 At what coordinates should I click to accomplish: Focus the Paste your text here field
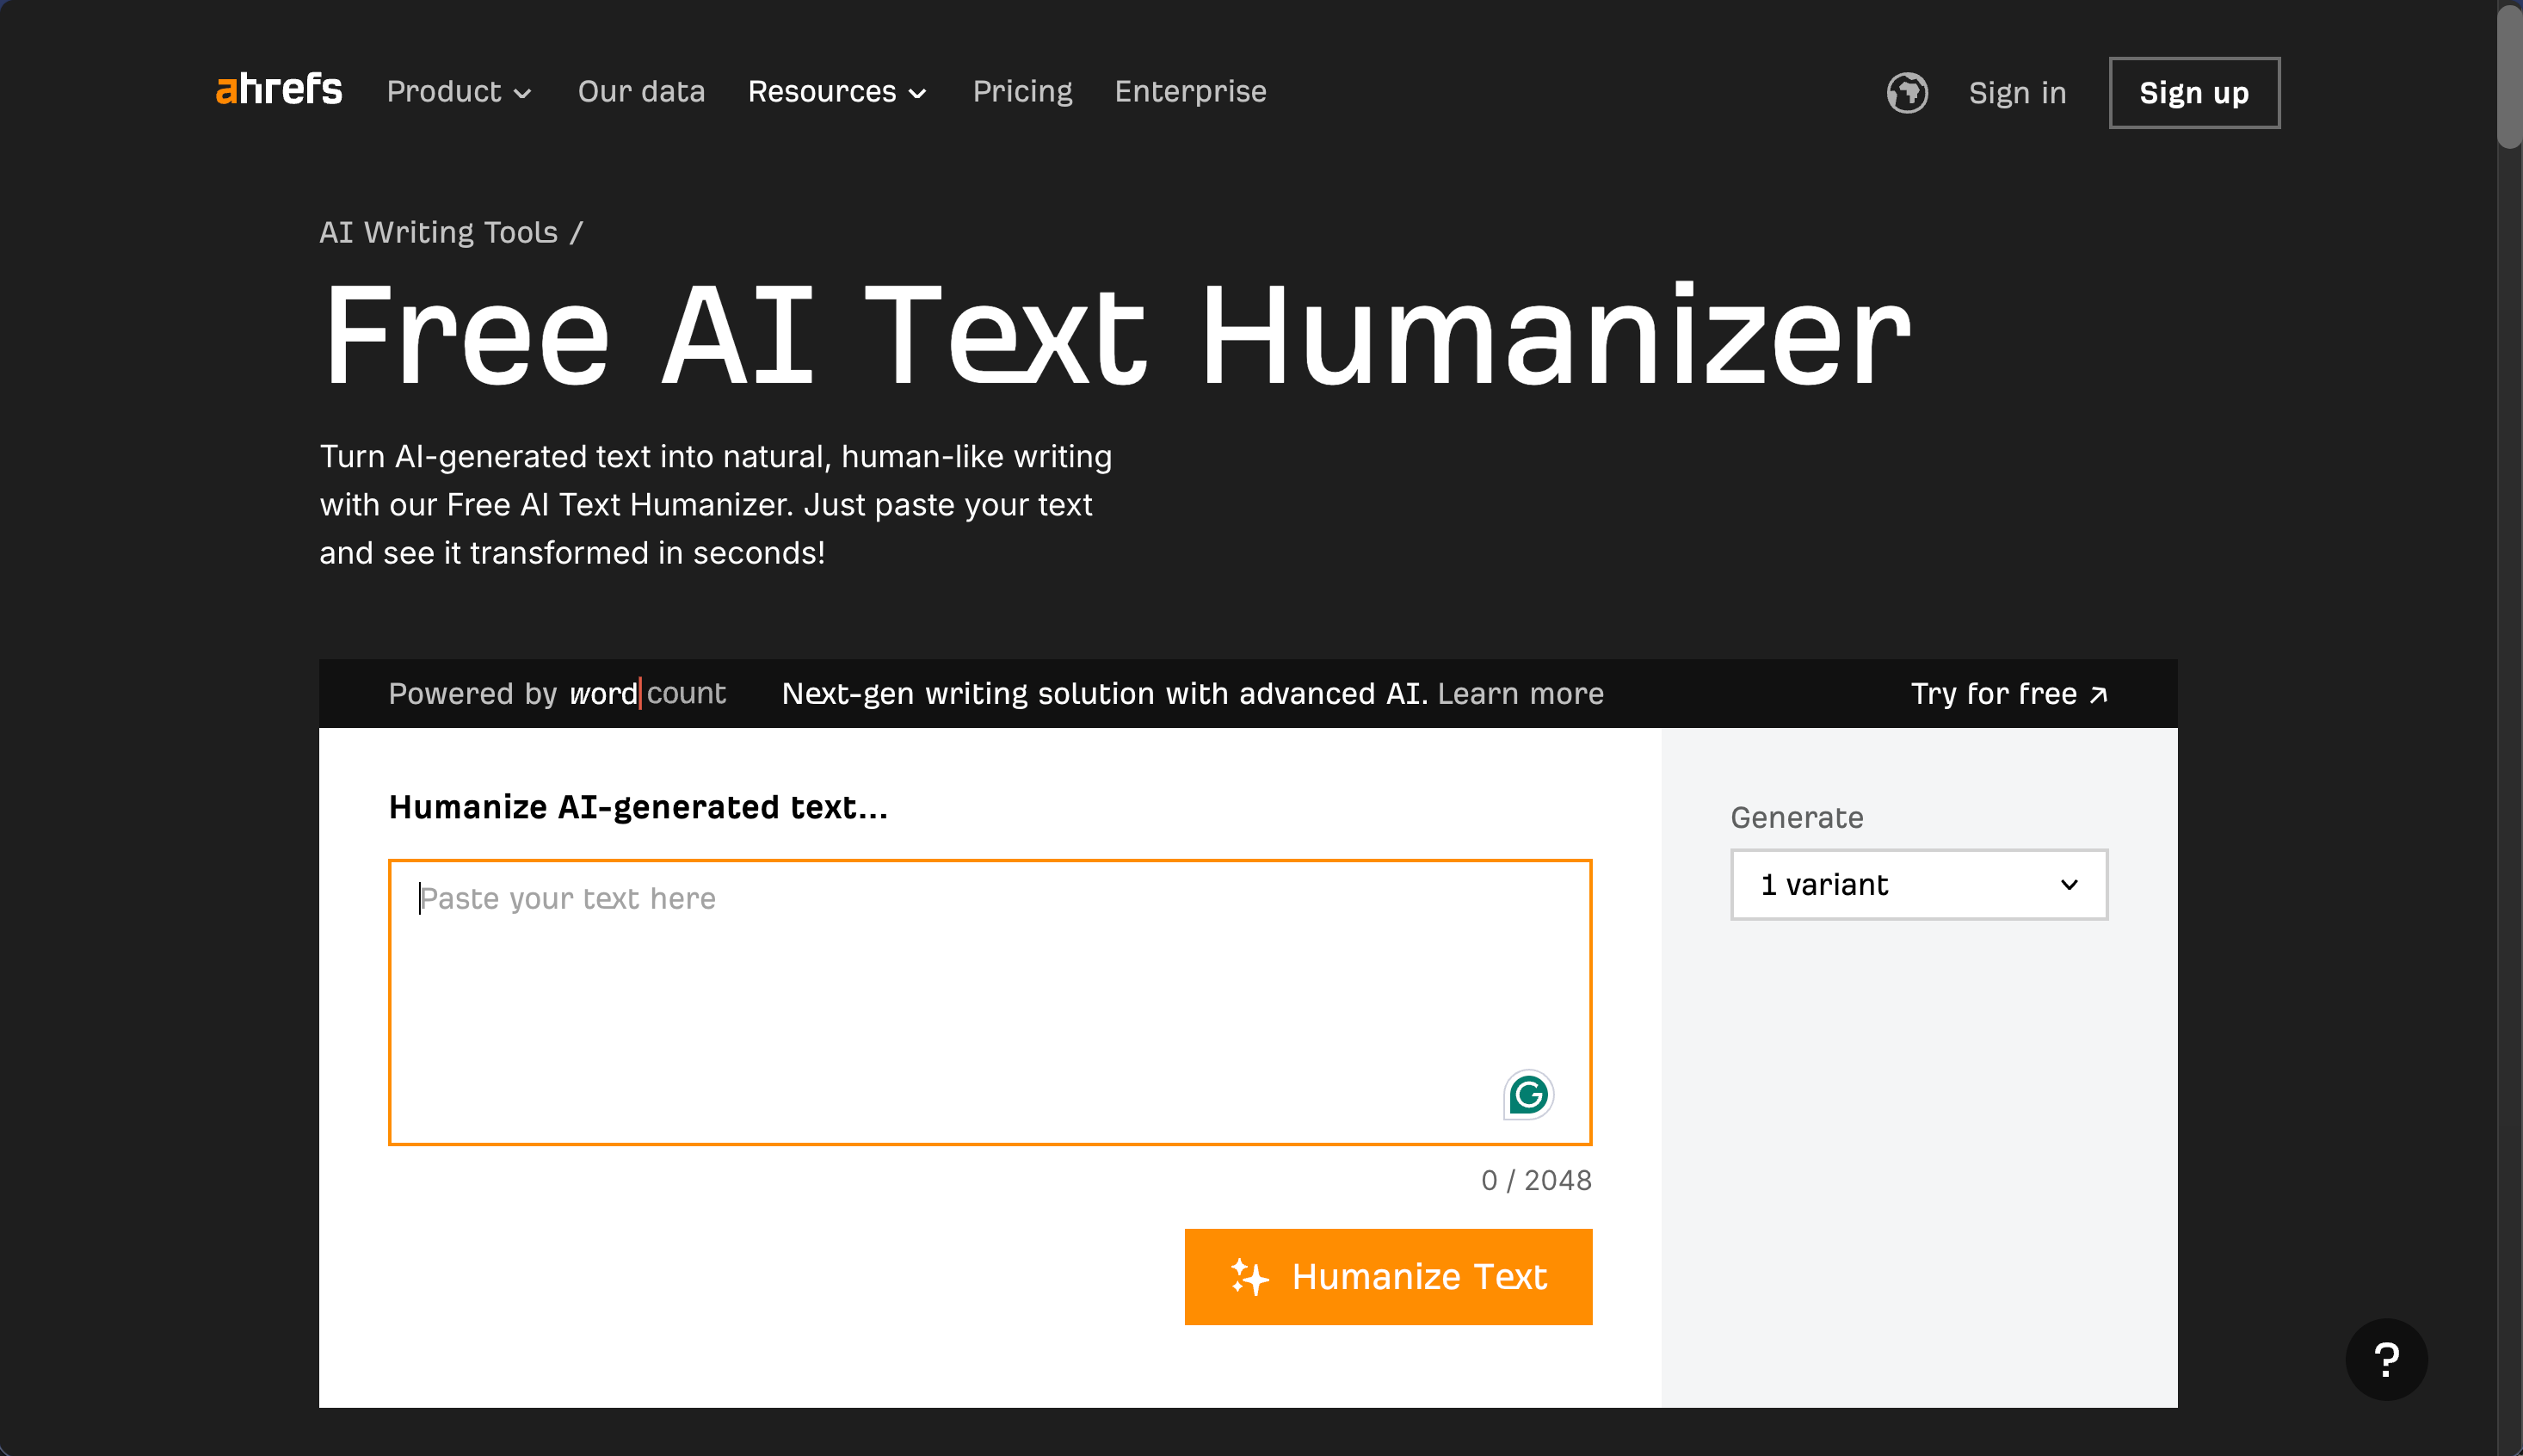click(990, 1002)
